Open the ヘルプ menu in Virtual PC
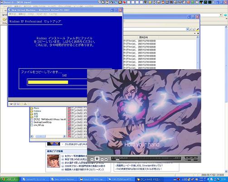This screenshot has height=182, width=228. pos(53,14)
